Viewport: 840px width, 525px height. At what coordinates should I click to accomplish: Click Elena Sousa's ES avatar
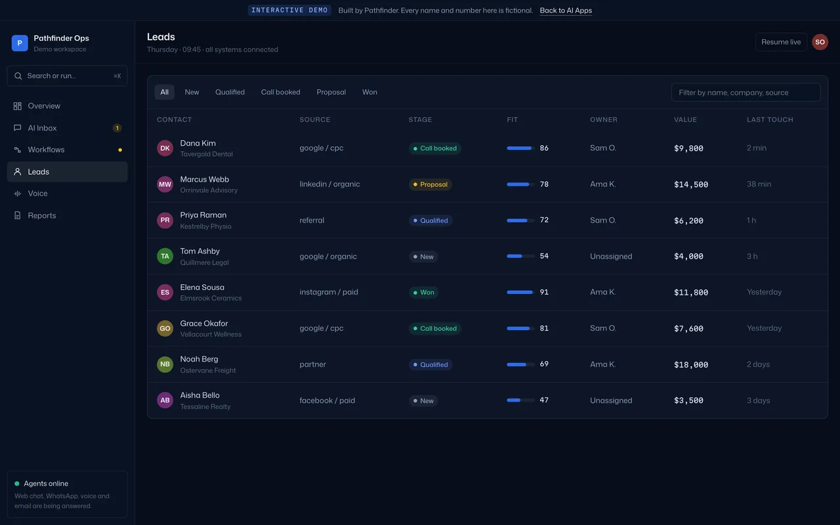pyautogui.click(x=165, y=292)
